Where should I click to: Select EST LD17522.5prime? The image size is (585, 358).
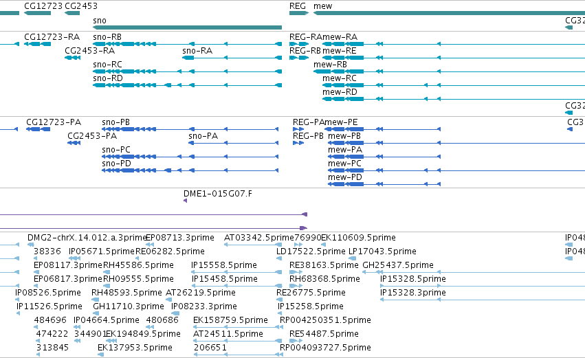coord(279,258)
